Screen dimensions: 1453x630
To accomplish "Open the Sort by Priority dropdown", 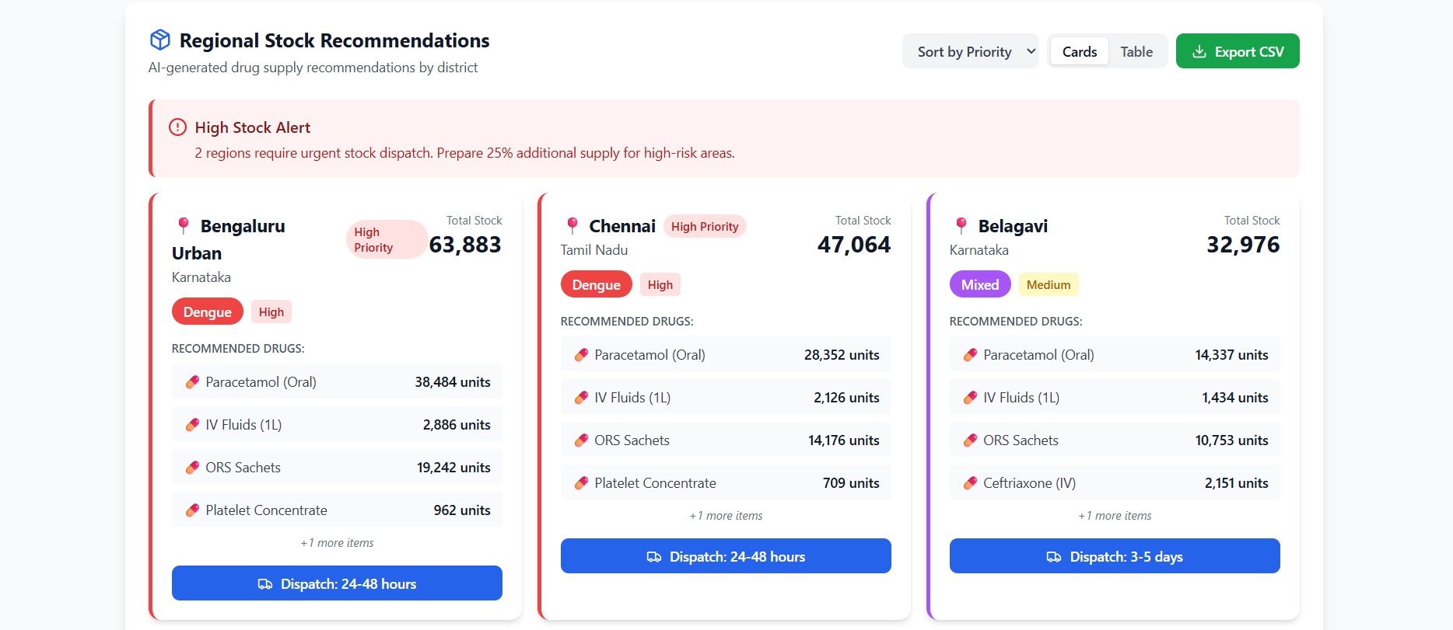I will pyautogui.click(x=970, y=51).
